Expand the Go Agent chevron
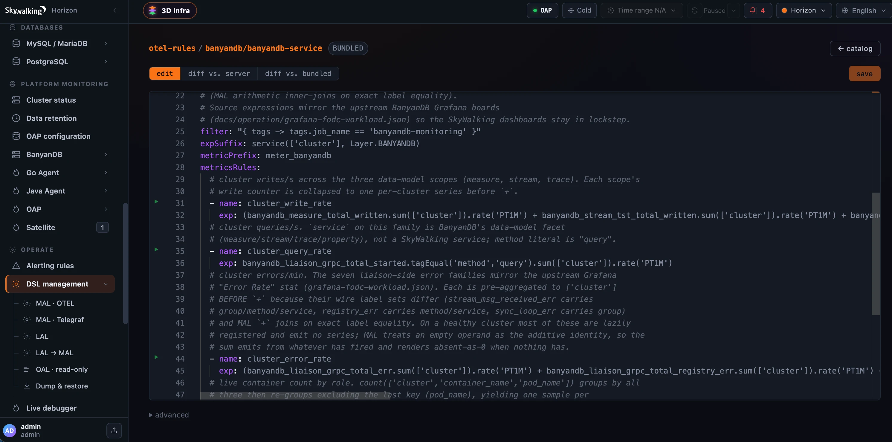The image size is (892, 442). (106, 173)
